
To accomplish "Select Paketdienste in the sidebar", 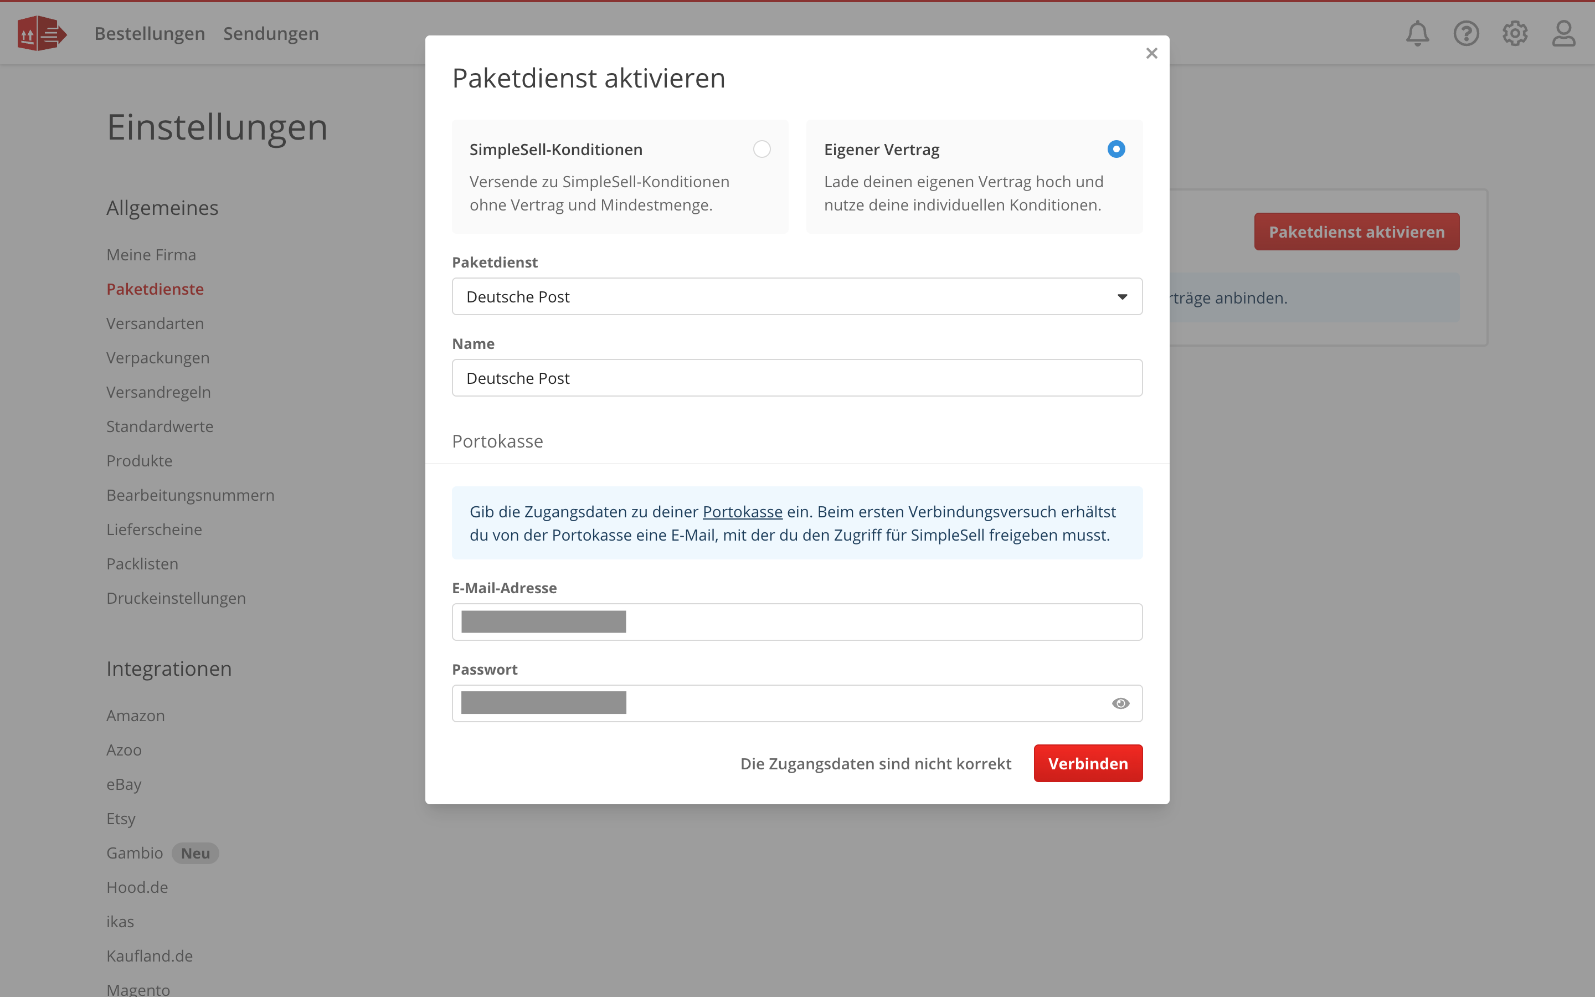I will (x=155, y=289).
